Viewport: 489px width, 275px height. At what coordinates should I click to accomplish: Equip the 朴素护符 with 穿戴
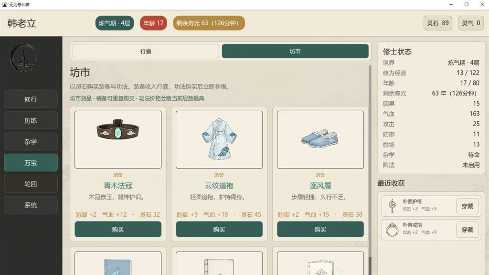tap(467, 206)
